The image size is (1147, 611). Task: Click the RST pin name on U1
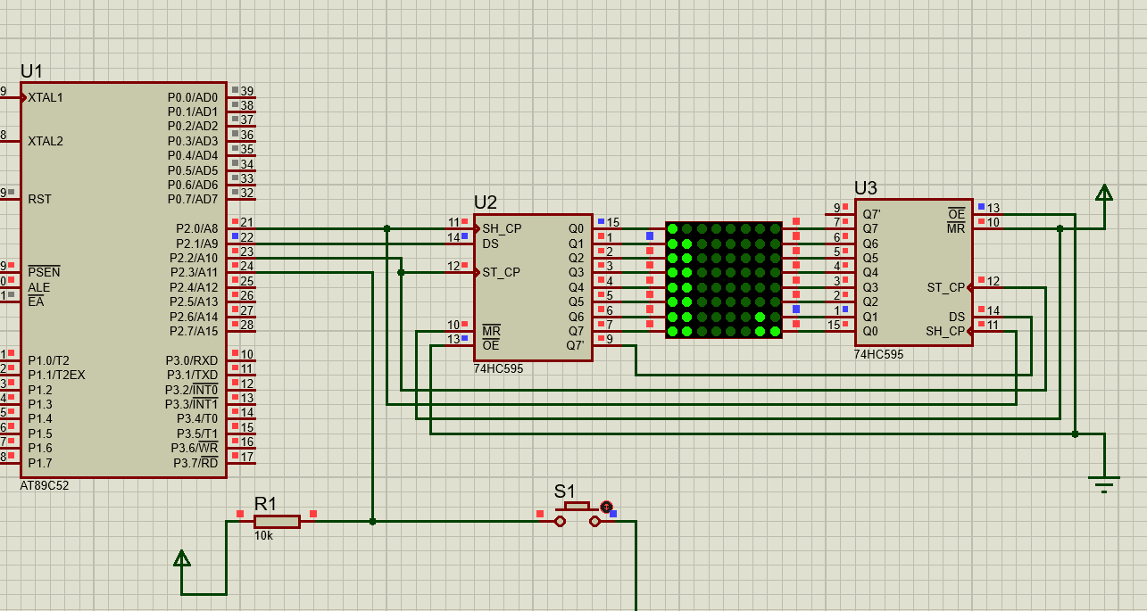click(x=39, y=199)
